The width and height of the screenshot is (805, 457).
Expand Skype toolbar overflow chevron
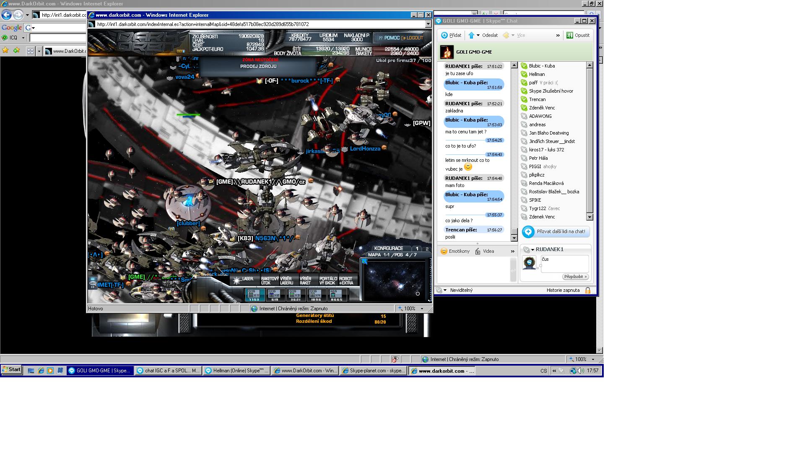[558, 35]
